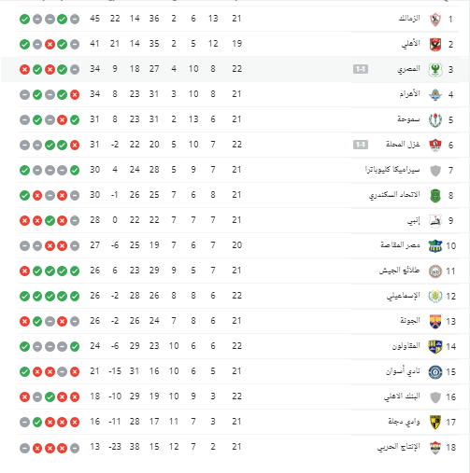Click the Al Masry green crest in row 3
This screenshot has width=470, height=473.
(x=435, y=70)
